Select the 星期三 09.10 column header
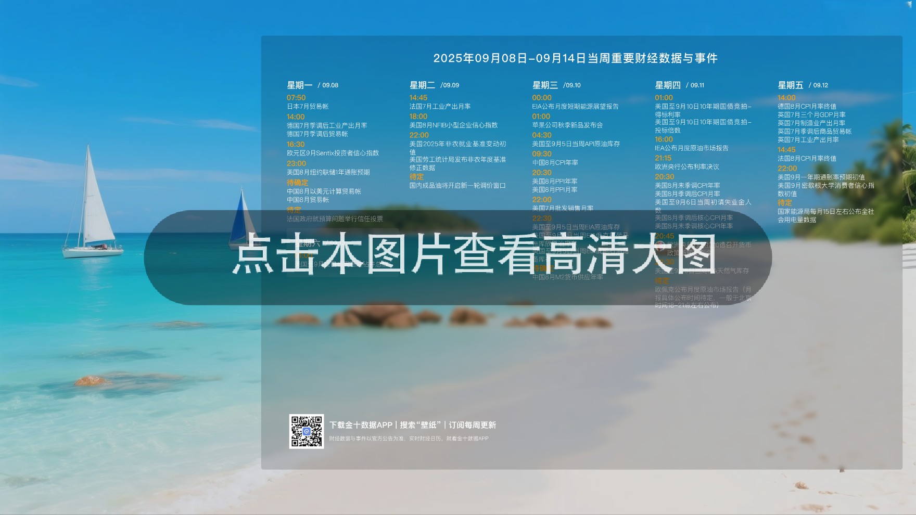This screenshot has height=515, width=916. click(x=556, y=85)
